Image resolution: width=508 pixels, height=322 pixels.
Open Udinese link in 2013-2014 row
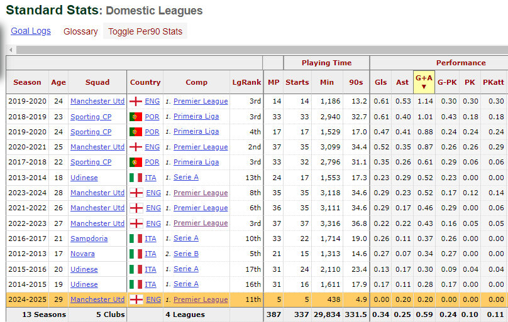[84, 178]
